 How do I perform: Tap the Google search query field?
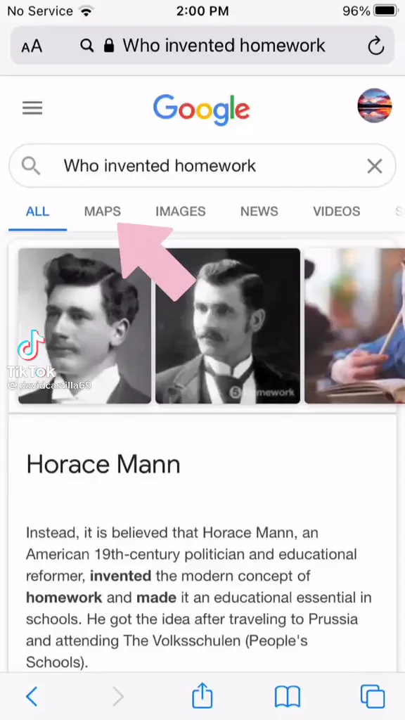[202, 166]
